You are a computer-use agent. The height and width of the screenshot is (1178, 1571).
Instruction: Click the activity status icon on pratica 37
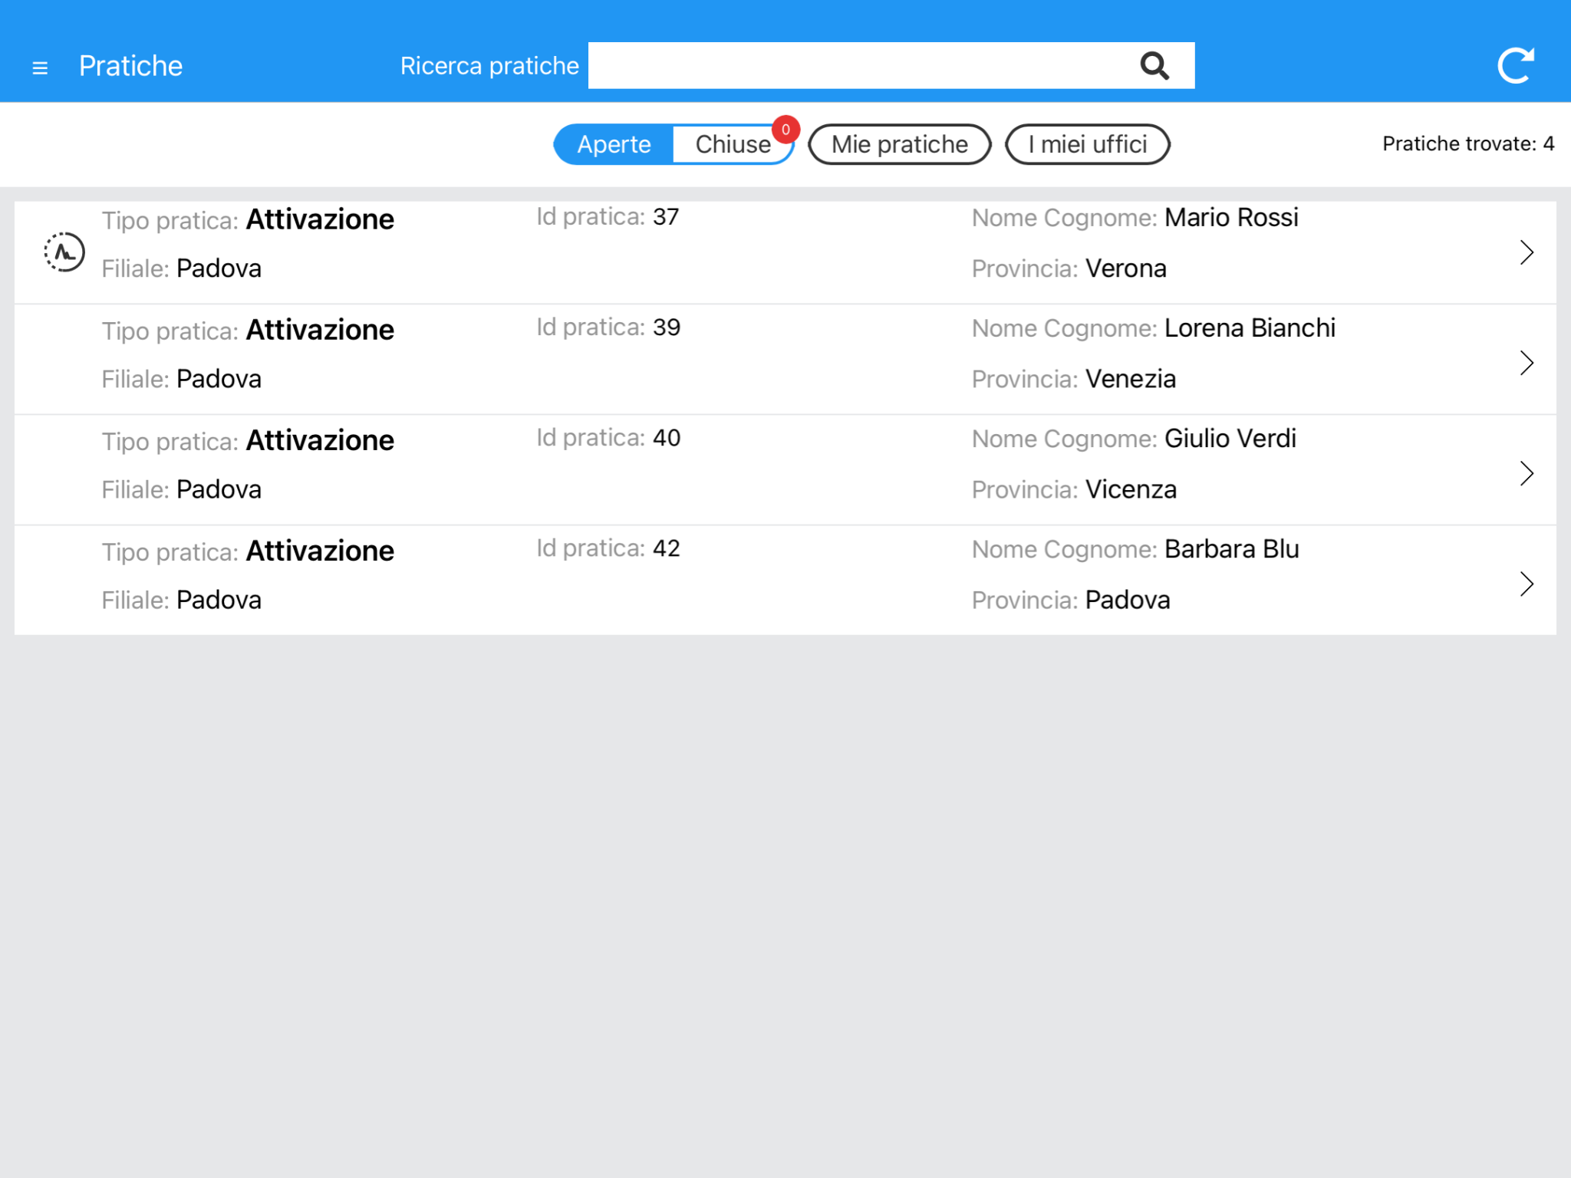64,252
